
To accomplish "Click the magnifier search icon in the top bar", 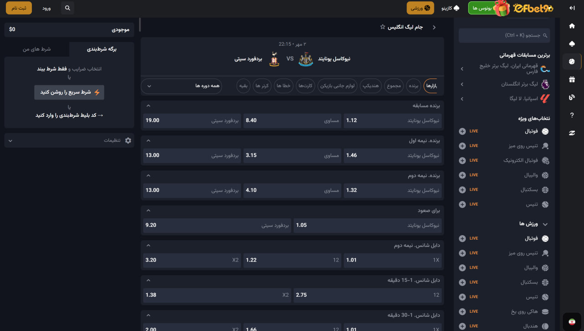I will (68, 8).
